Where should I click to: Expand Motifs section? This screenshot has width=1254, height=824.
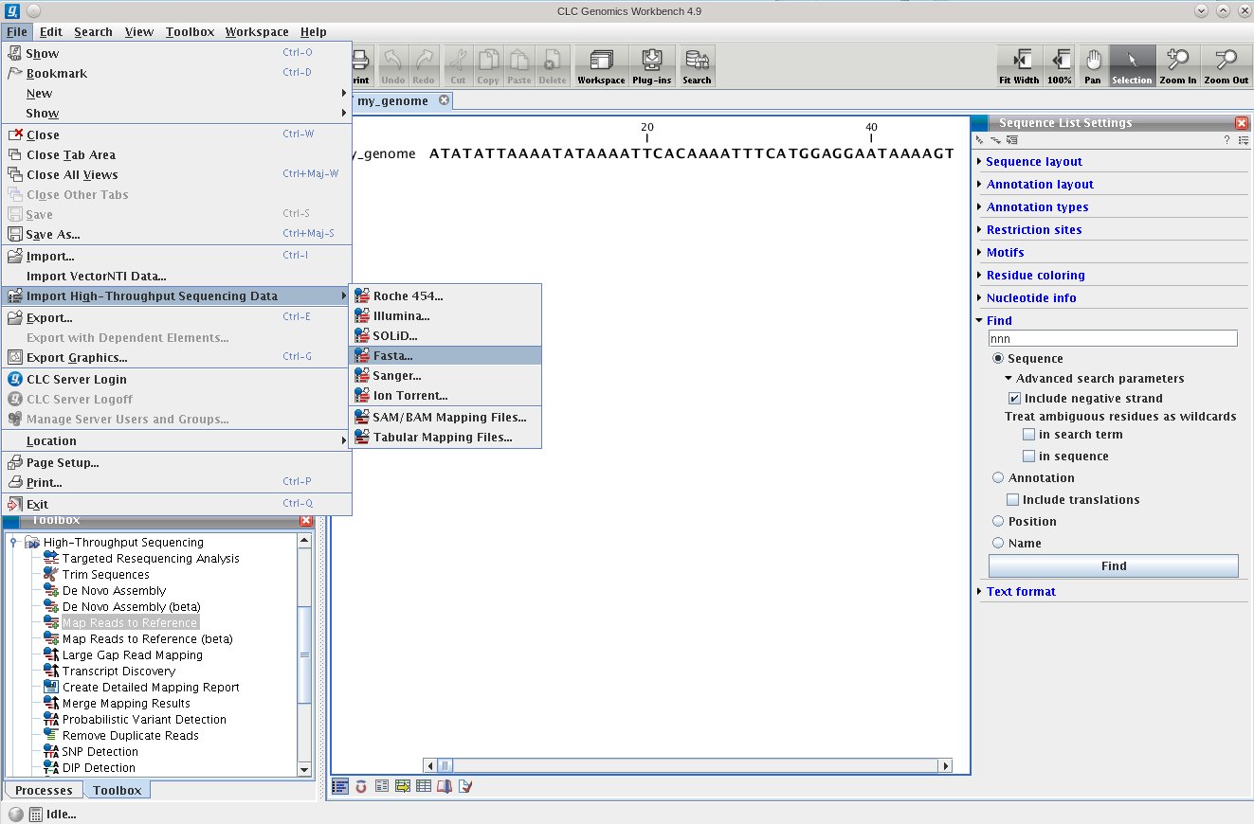pyautogui.click(x=1004, y=253)
